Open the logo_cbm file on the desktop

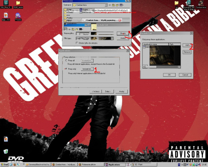(6, 17)
